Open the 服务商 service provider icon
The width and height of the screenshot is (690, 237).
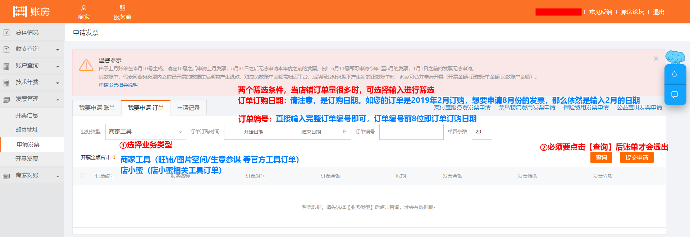[x=122, y=8]
